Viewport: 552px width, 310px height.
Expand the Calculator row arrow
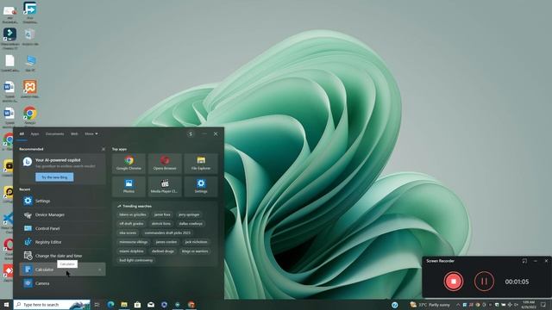click(100, 270)
